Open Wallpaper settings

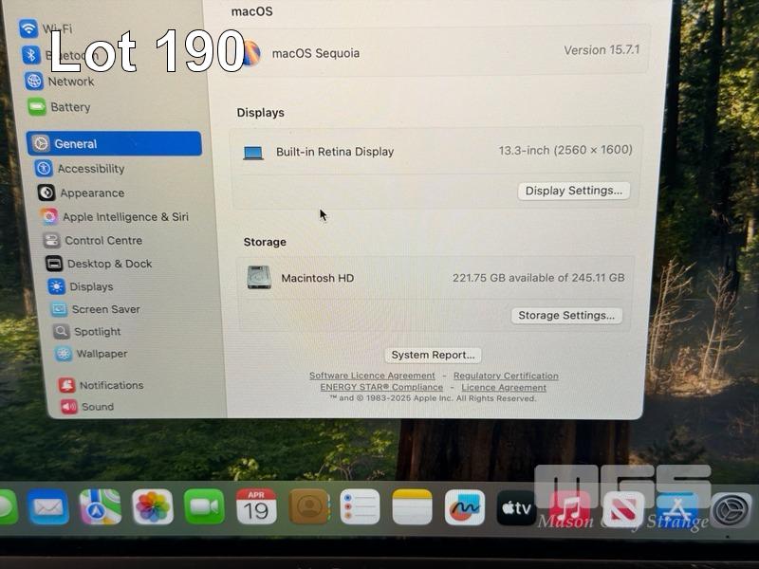[x=91, y=354]
